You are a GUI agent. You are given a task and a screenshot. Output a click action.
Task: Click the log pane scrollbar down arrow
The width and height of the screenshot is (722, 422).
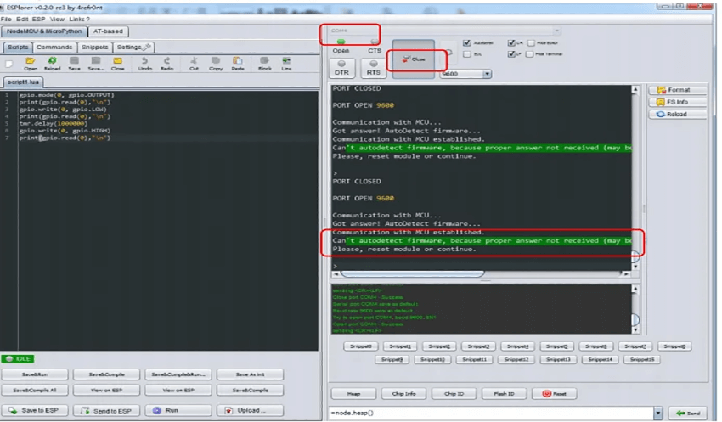(635, 329)
